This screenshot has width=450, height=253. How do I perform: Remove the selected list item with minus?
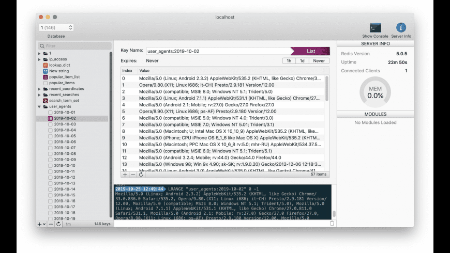coord(133,175)
